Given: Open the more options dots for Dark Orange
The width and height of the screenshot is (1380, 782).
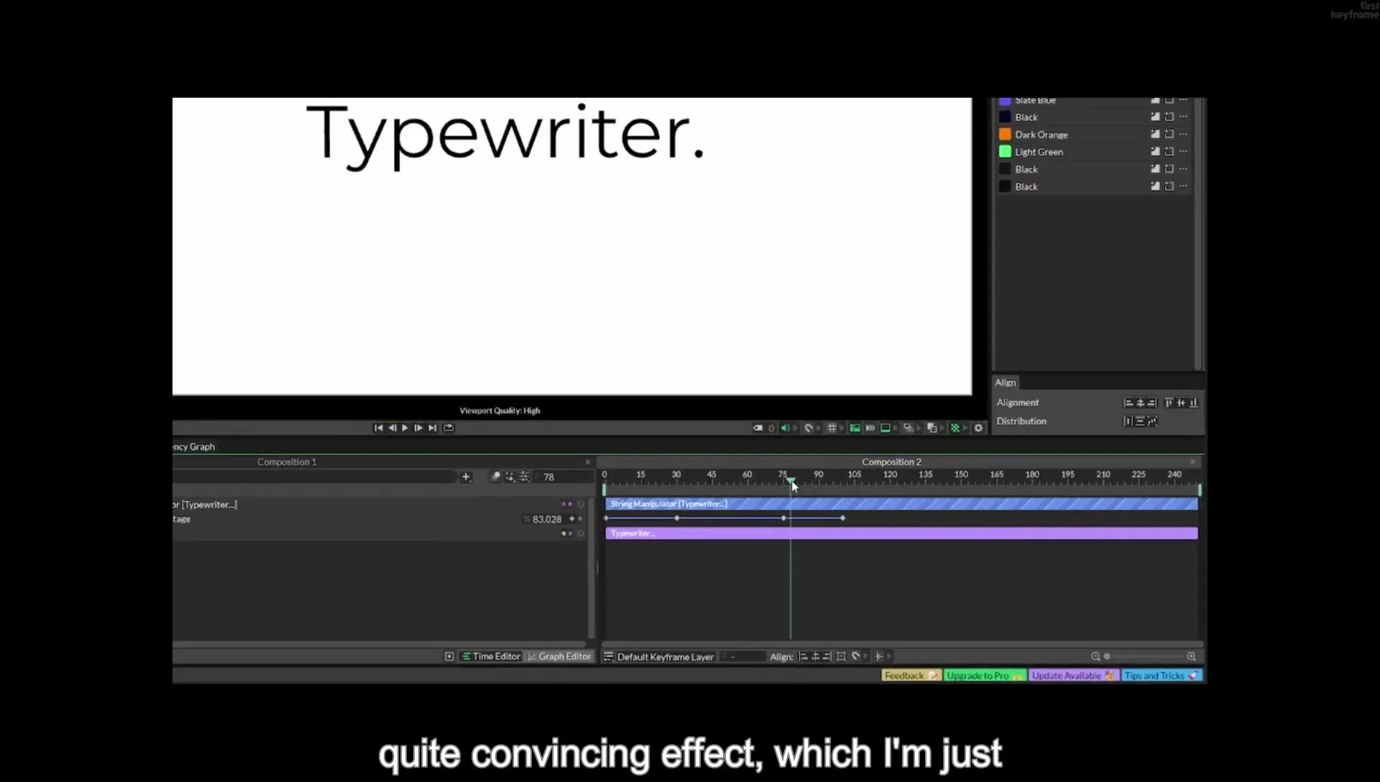Looking at the screenshot, I should (x=1183, y=134).
